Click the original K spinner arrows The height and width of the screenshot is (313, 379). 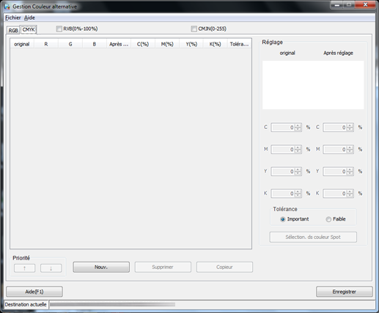(298, 194)
